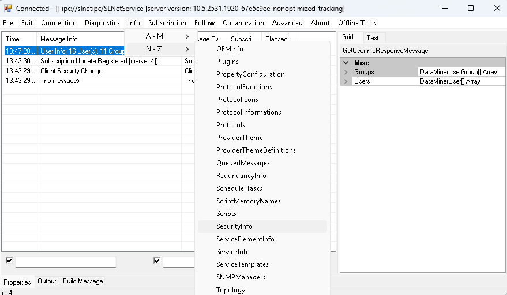Click the left filter text field
Screen dimensions: 507x295
66,263
